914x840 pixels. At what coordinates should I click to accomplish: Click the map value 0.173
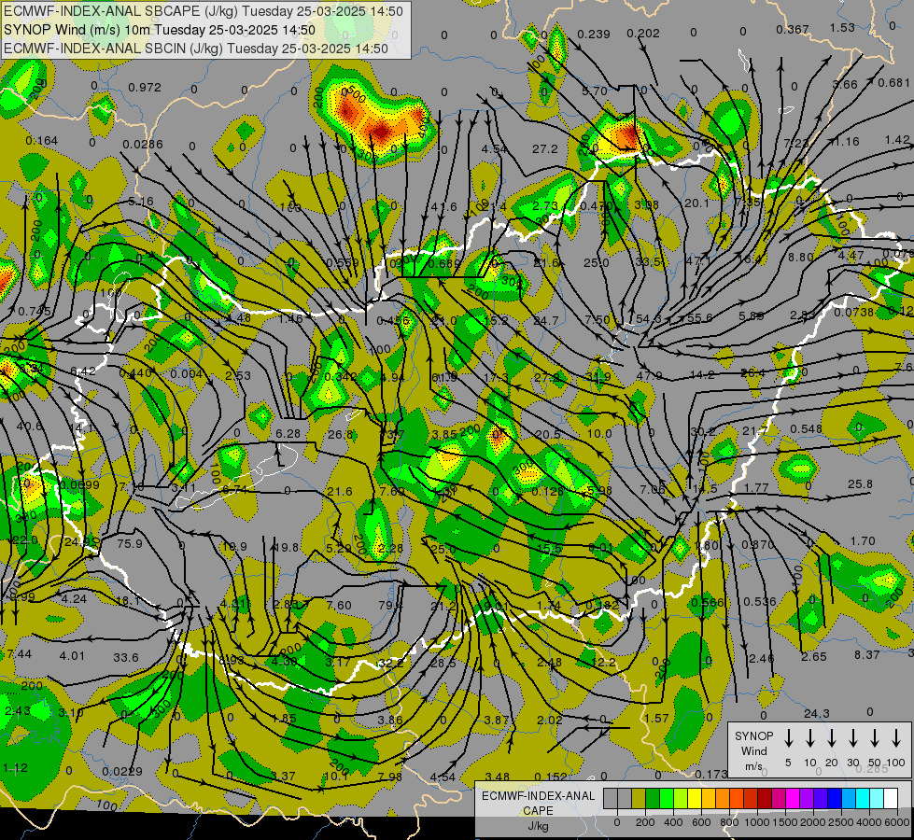pos(711,774)
